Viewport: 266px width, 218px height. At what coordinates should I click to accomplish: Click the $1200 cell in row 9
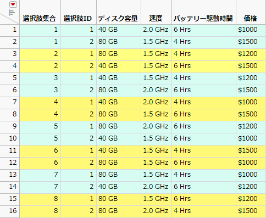251,126
